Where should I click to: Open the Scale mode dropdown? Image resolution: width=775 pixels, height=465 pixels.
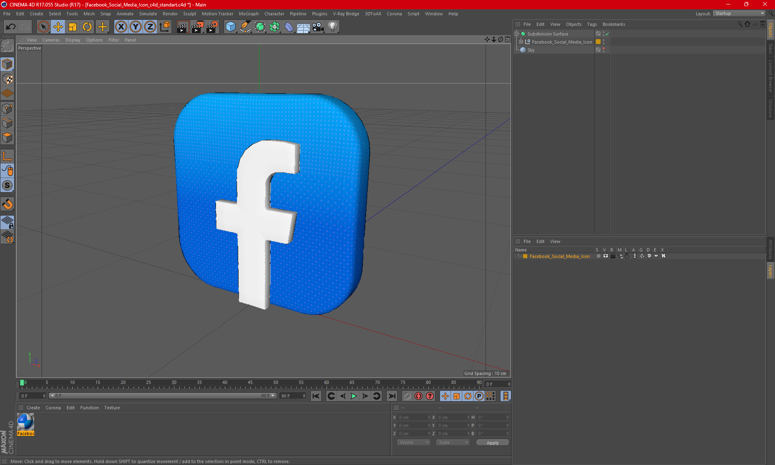point(453,442)
